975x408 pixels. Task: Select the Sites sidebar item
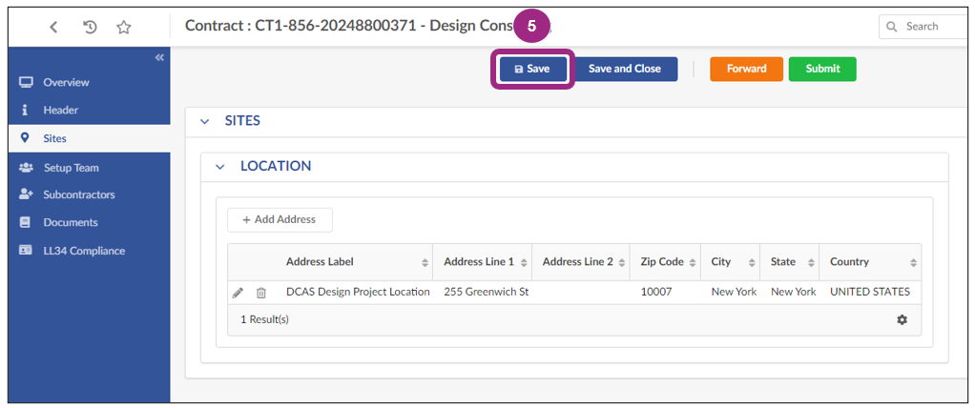89,138
